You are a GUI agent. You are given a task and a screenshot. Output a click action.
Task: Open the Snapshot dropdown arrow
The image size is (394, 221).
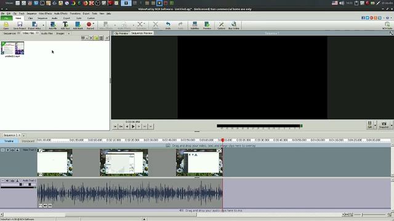point(392,125)
